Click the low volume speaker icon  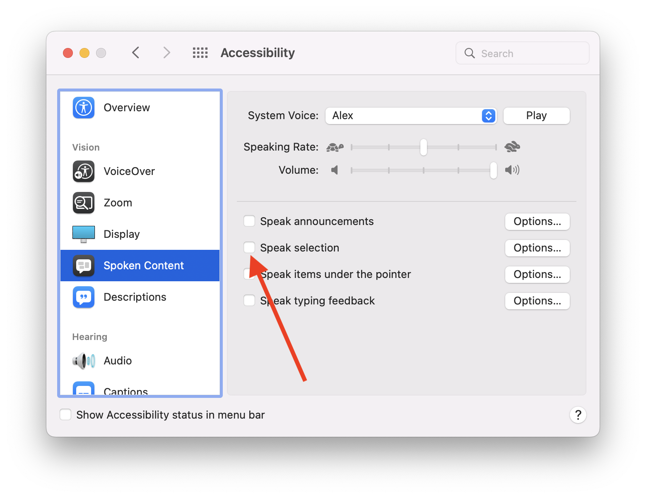pyautogui.click(x=335, y=170)
